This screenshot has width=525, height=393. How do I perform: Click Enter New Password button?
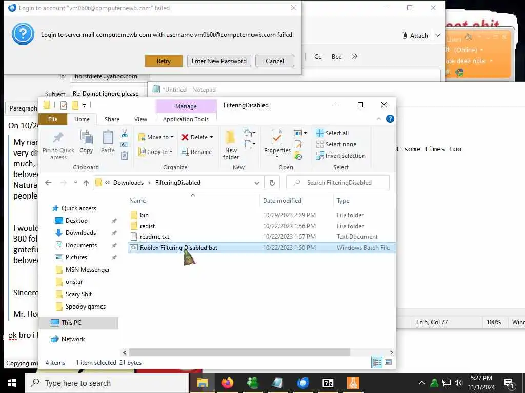pyautogui.click(x=219, y=61)
